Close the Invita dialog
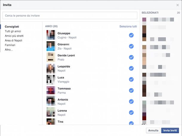Viewport: 182px width, 136px height. click(178, 5)
